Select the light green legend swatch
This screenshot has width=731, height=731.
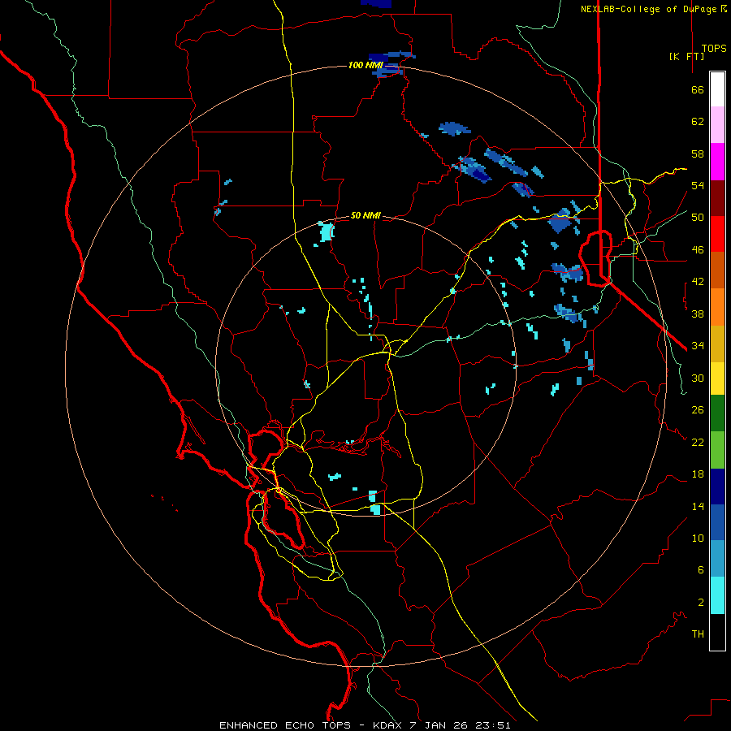pos(717,450)
